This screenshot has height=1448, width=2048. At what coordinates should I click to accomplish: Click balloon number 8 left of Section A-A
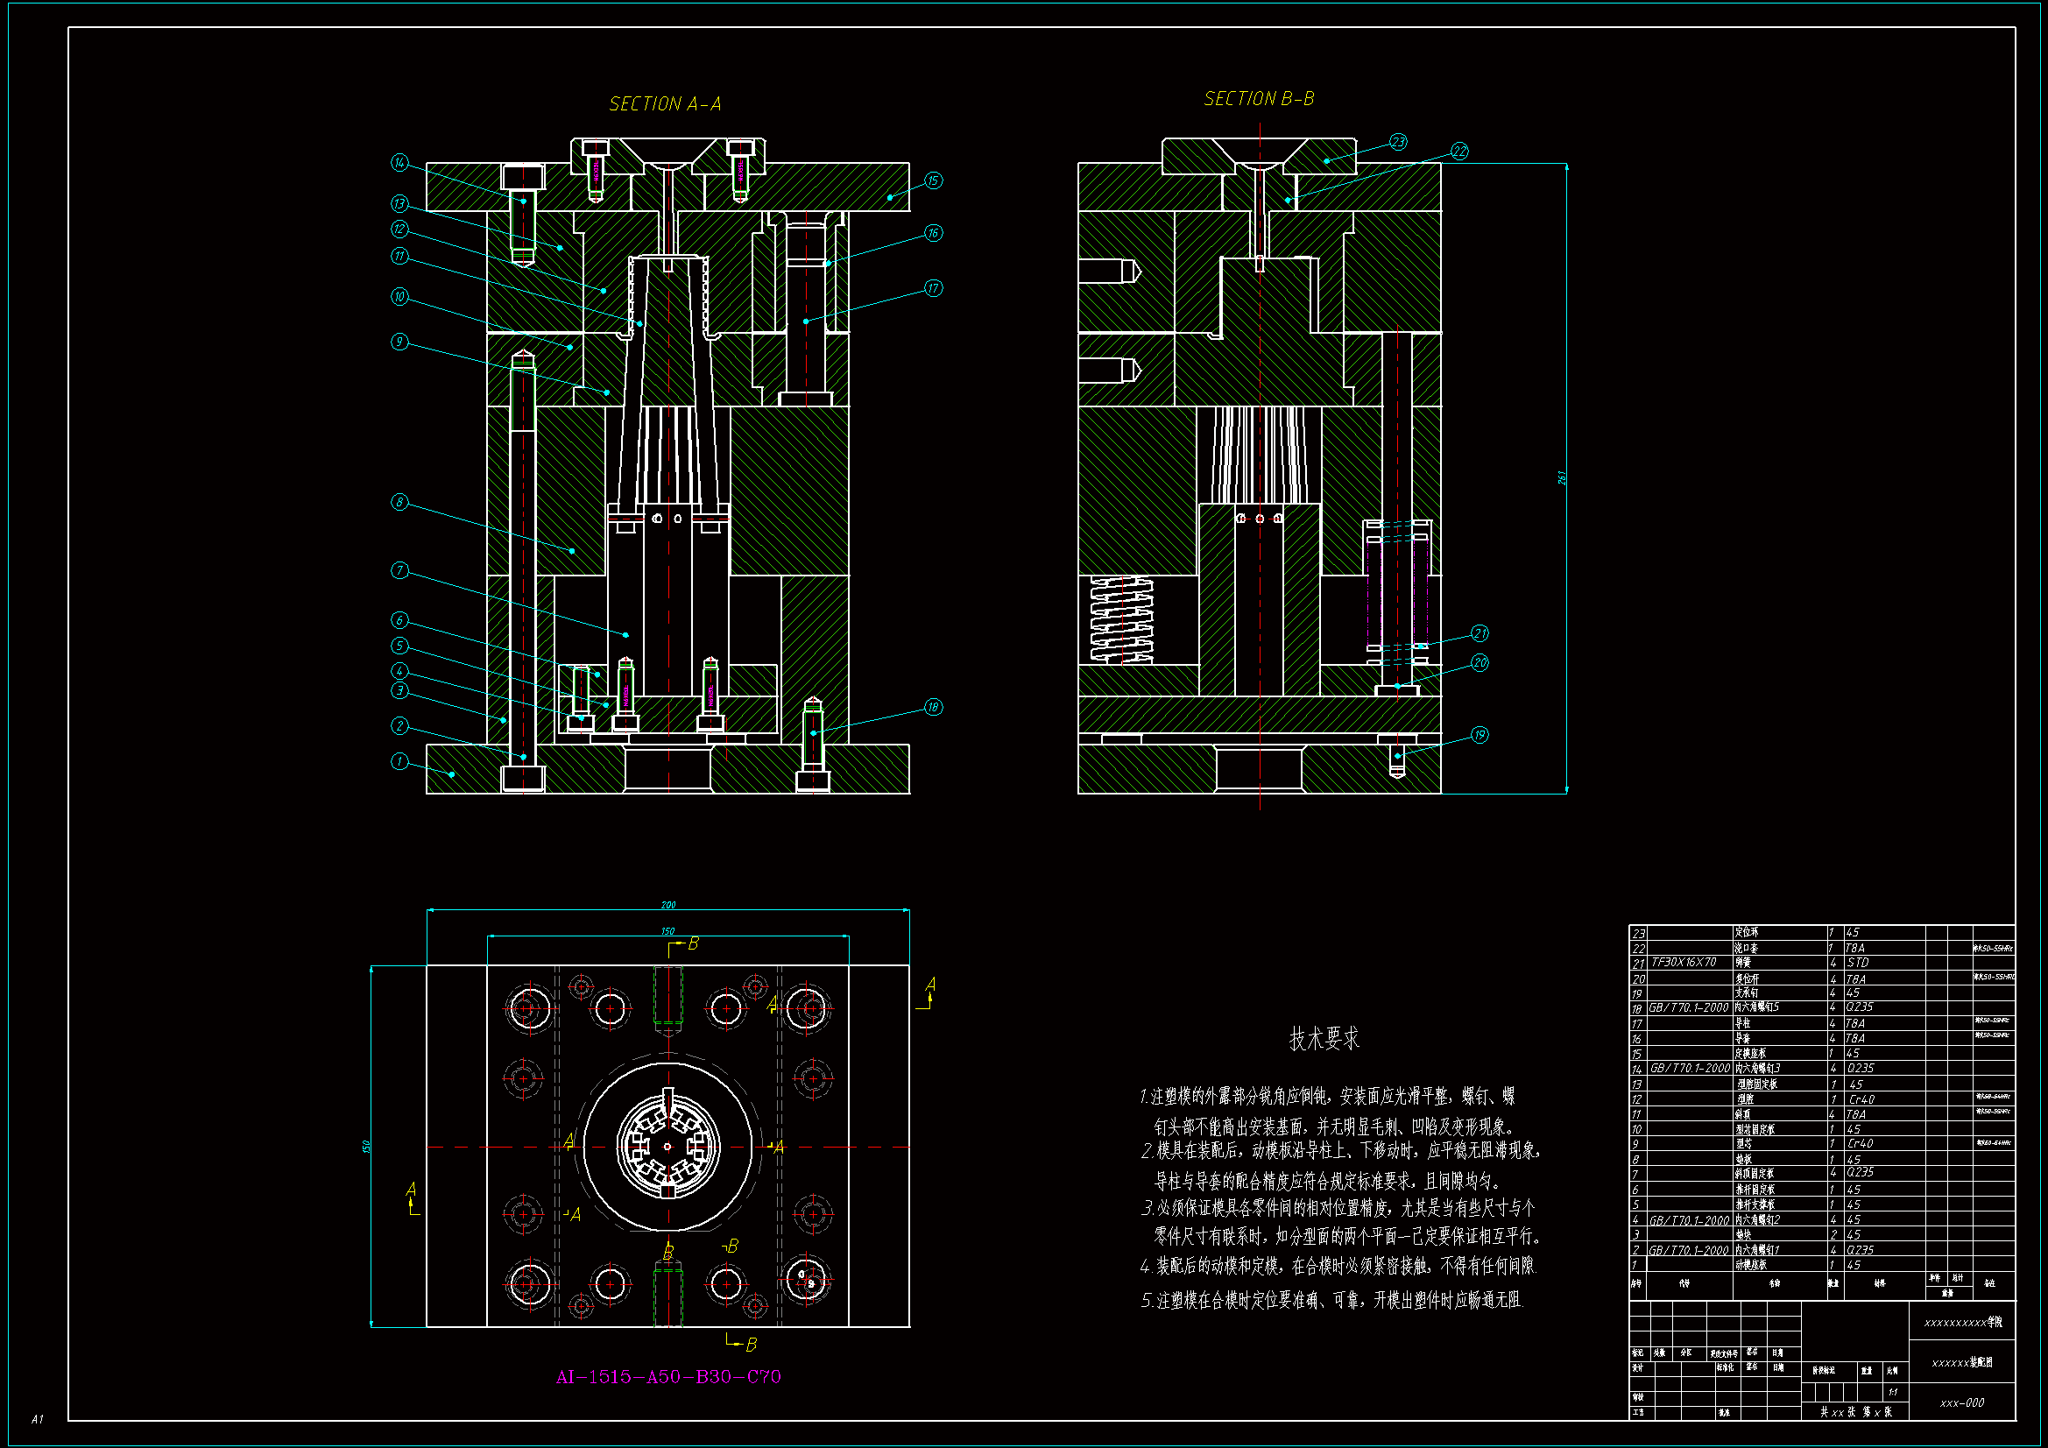(x=399, y=502)
